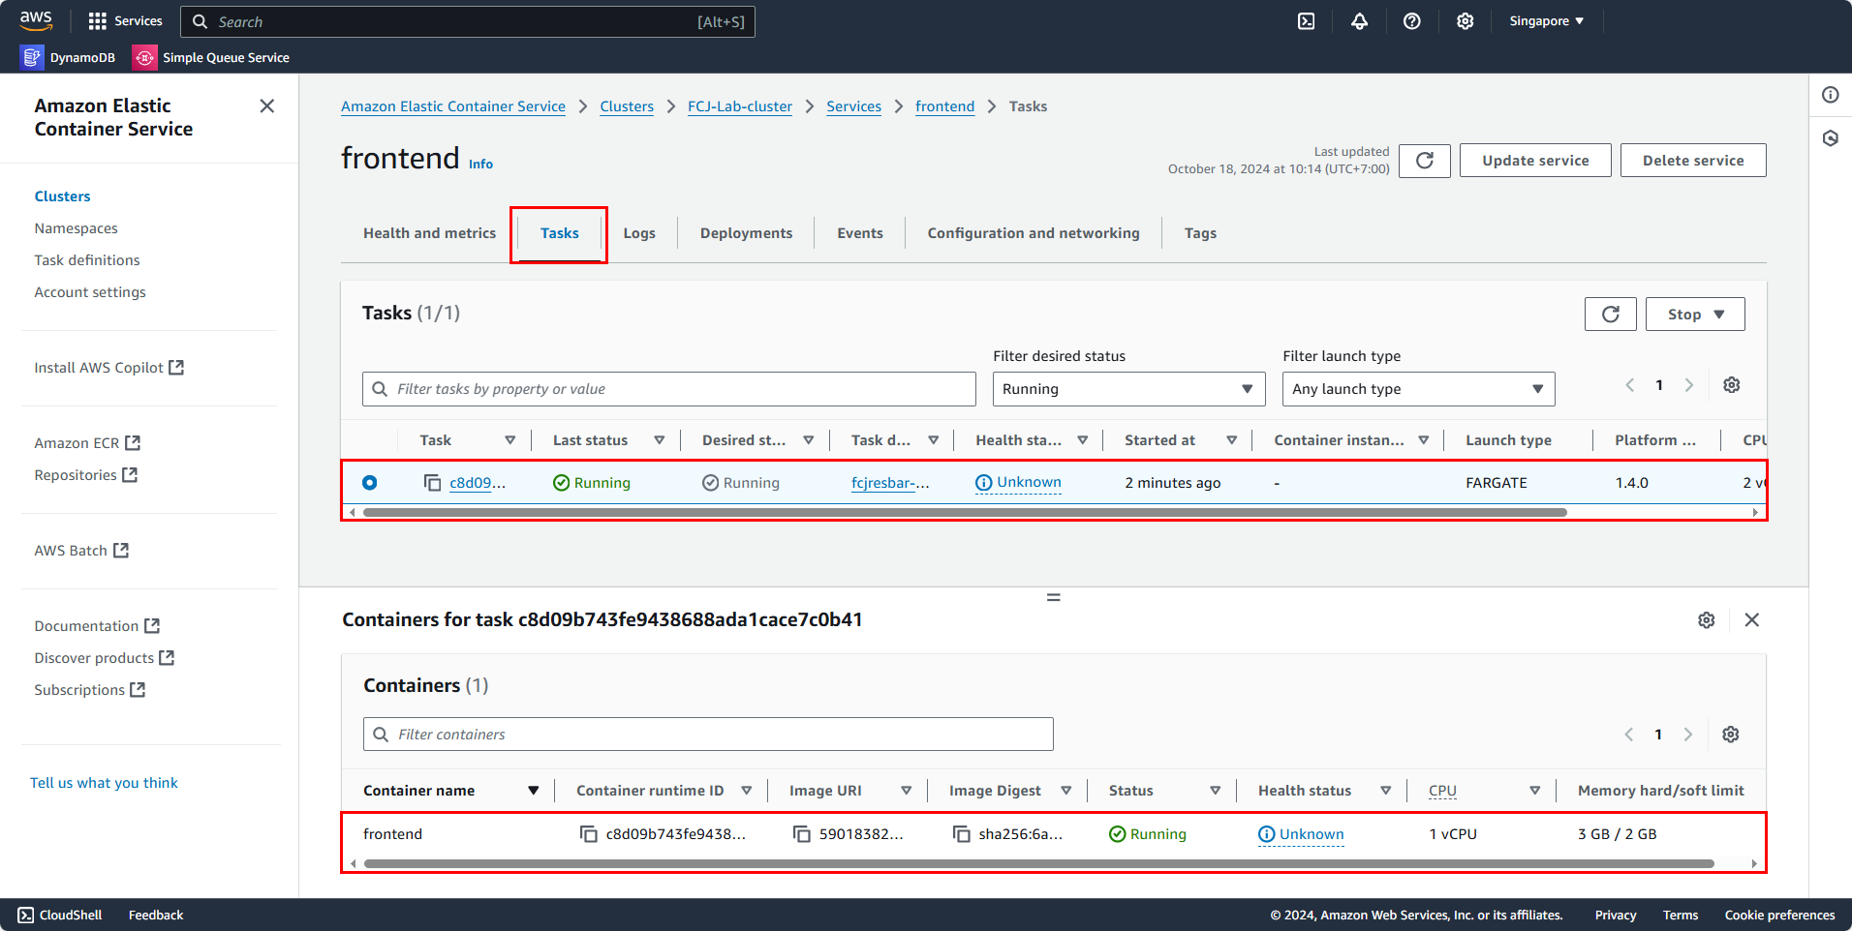Viewport: 1852px width, 931px height.
Task: Open the Services grid menu
Action: (125, 21)
